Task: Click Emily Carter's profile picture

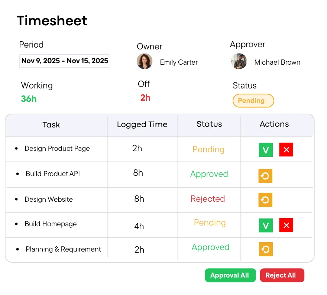Action: [145, 62]
